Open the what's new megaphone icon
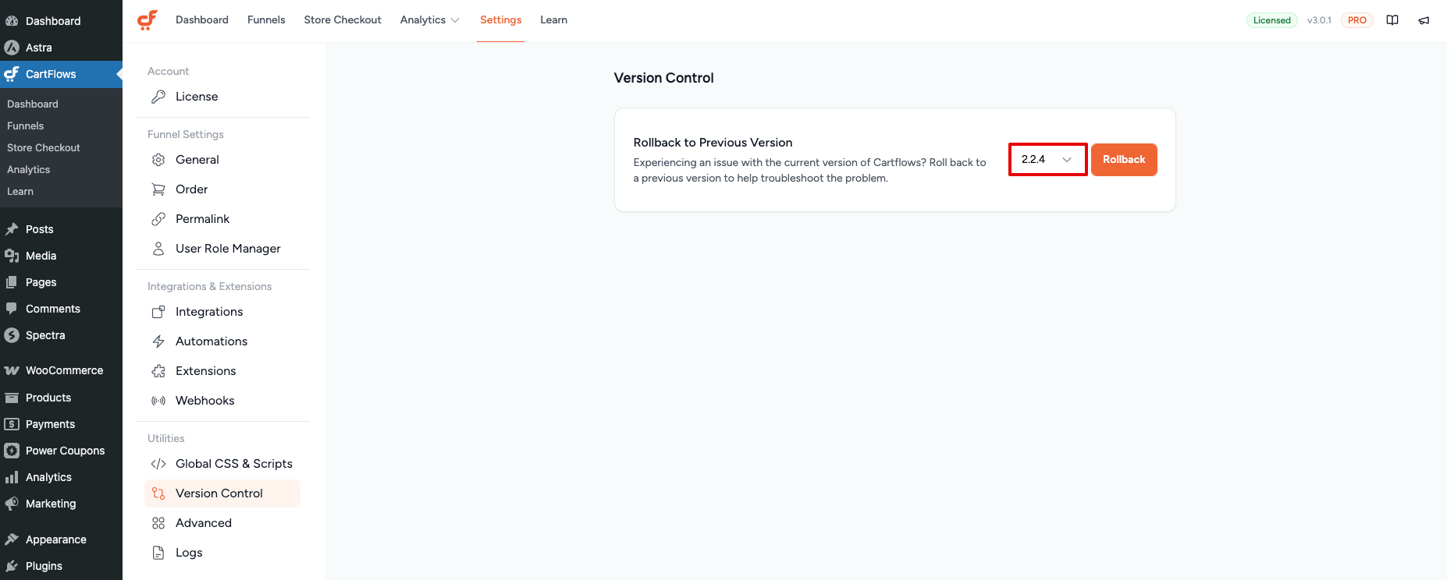1447x580 pixels. coord(1424,20)
